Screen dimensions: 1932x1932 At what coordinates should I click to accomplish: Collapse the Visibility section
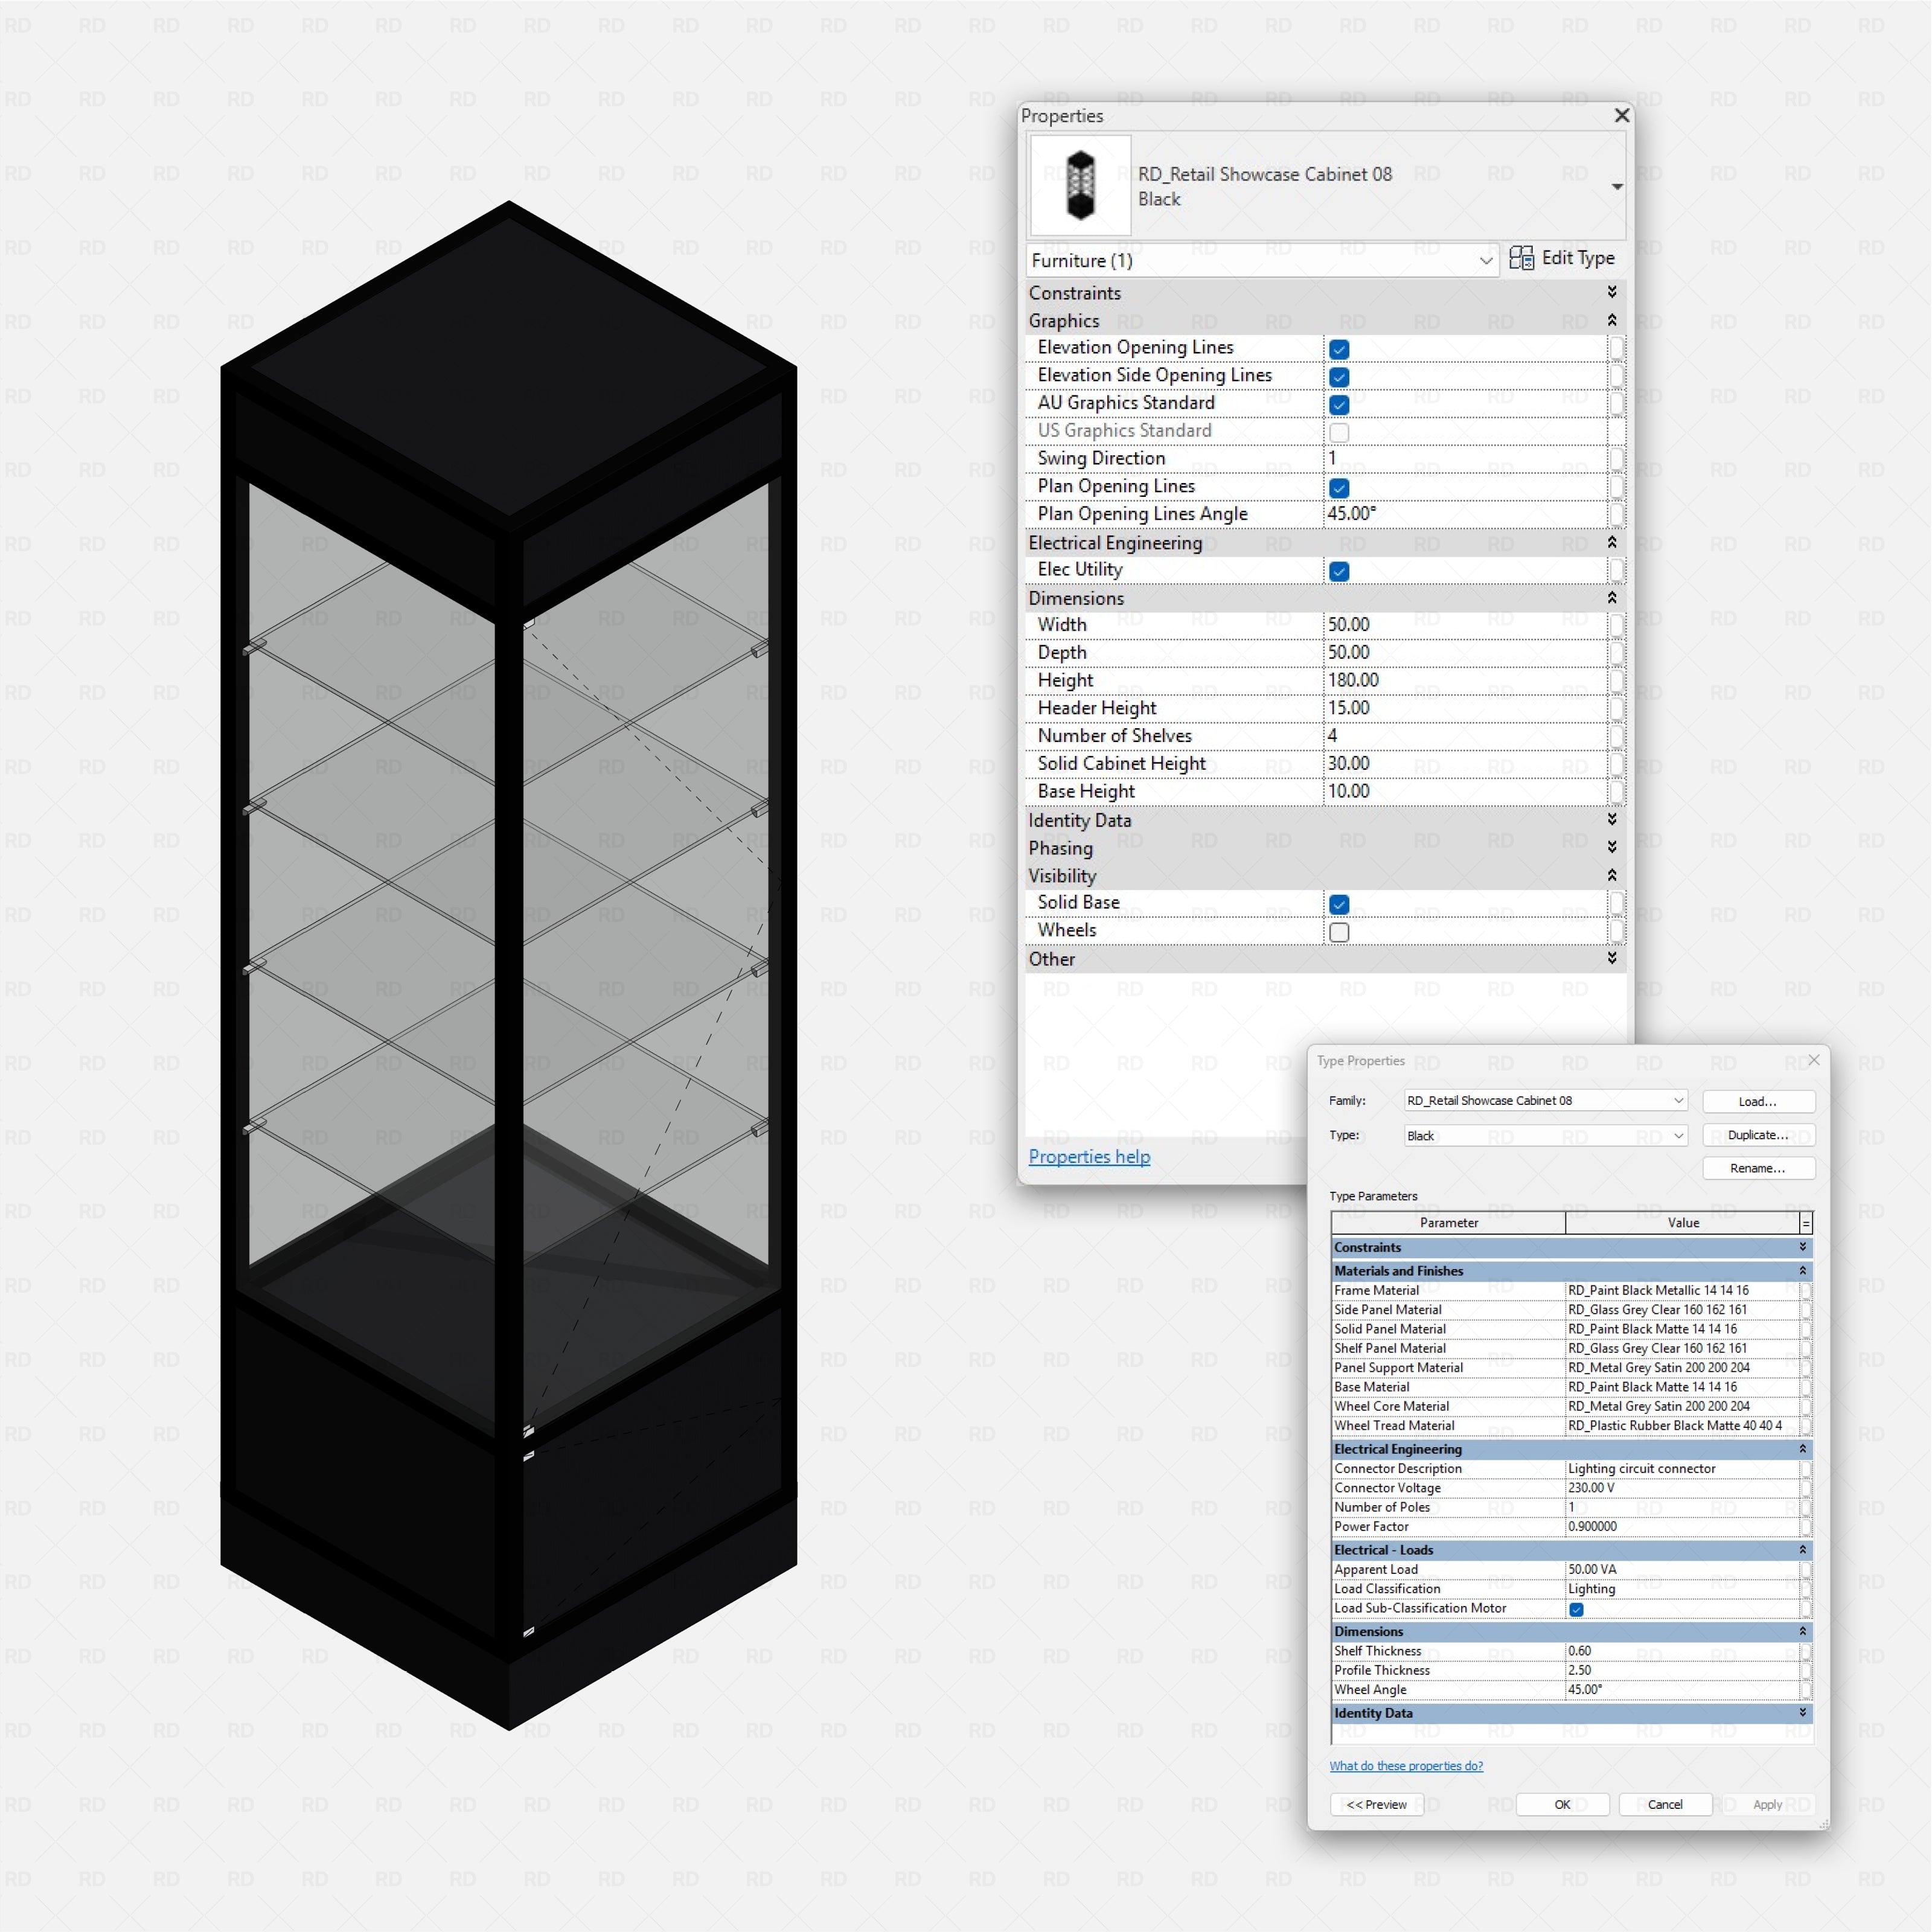click(1611, 875)
